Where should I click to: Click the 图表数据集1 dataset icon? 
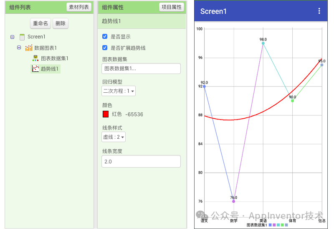click(35, 58)
